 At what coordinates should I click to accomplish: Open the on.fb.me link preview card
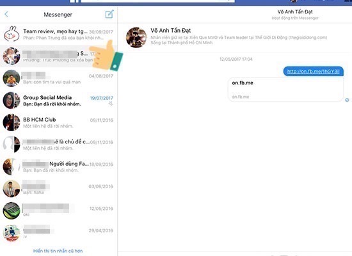coord(285,90)
